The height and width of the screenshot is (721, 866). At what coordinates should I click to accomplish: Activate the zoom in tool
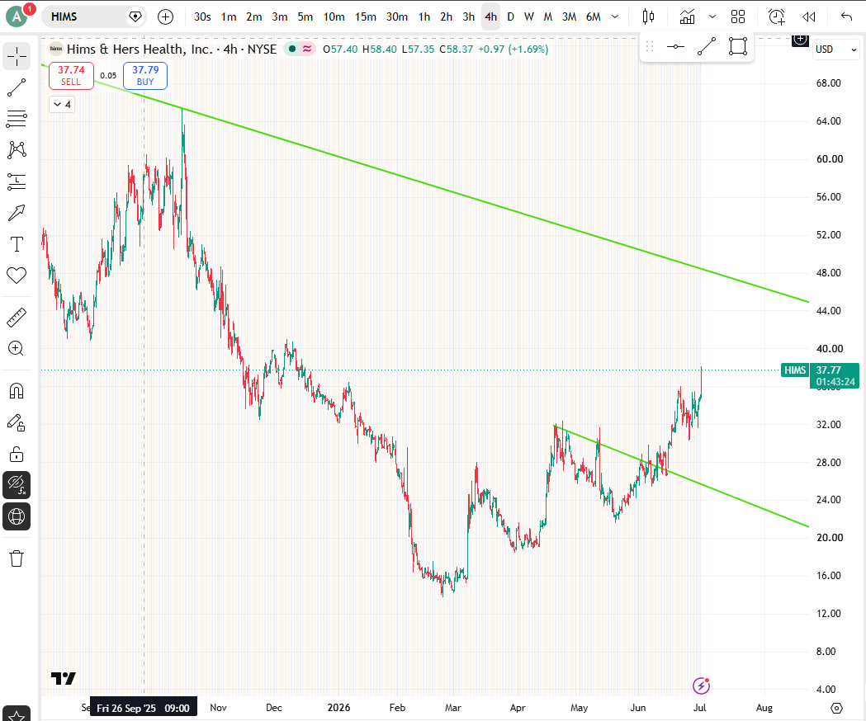pyautogui.click(x=17, y=348)
